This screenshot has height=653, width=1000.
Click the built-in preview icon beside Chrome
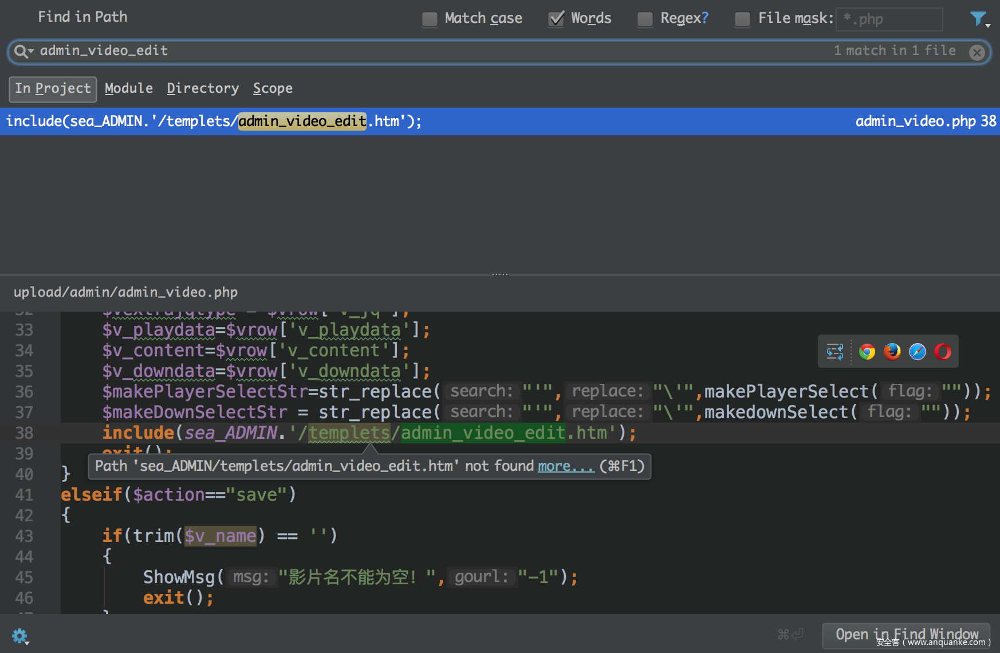(835, 351)
